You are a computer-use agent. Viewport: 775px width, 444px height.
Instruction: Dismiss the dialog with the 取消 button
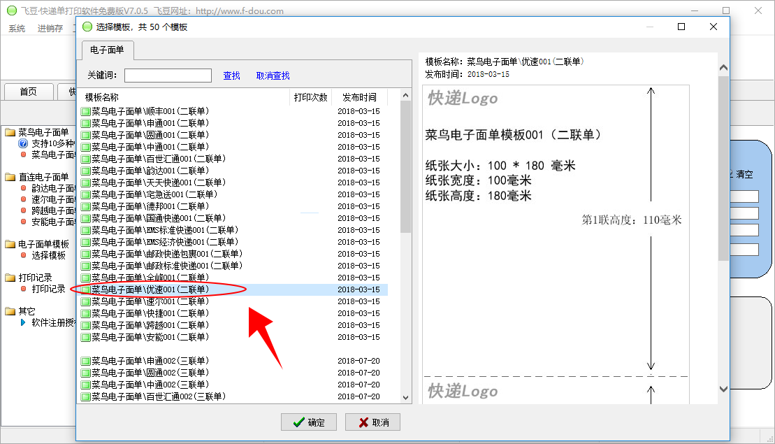pyautogui.click(x=372, y=422)
